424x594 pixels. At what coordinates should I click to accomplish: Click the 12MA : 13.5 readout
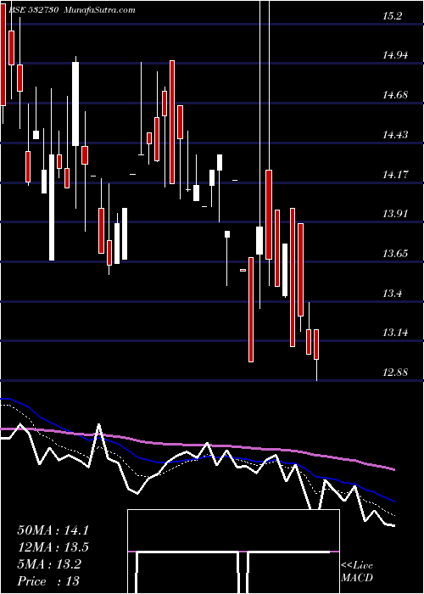[x=53, y=547]
